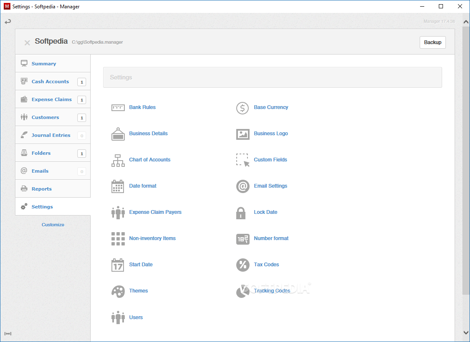Go to the Customers tab

pos(53,117)
